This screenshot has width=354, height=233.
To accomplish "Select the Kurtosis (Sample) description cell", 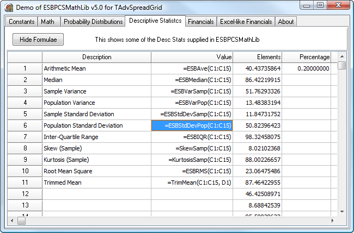I will click(x=96, y=160).
